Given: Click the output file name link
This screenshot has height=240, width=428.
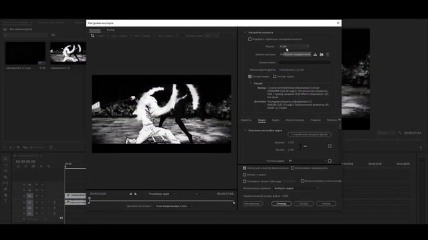Looking at the screenshot, I should pyautogui.click(x=292, y=70).
